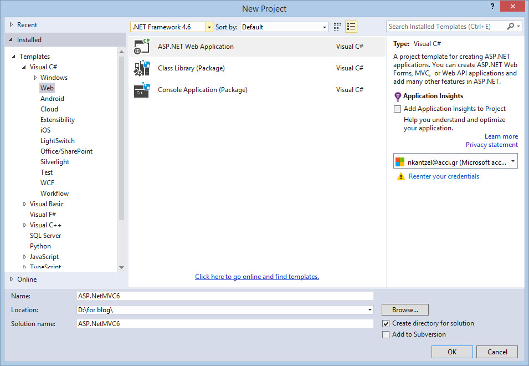Select Class Library (Package) template name
Image resolution: width=529 pixels, height=366 pixels.
[191, 68]
